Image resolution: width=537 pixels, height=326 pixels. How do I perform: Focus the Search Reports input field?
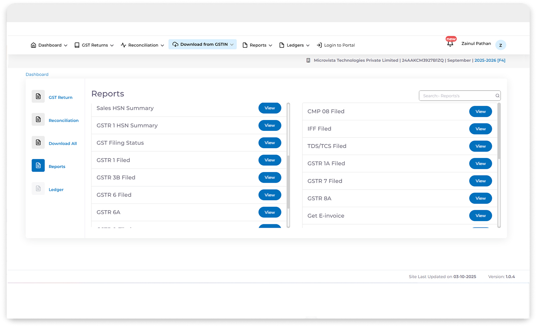[456, 96]
